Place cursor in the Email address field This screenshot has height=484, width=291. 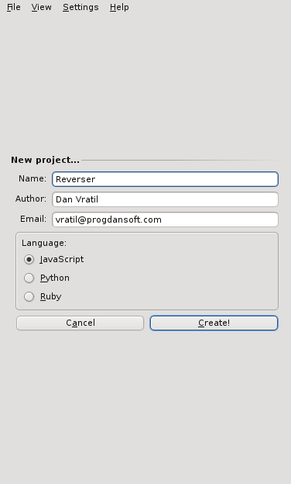(165, 220)
